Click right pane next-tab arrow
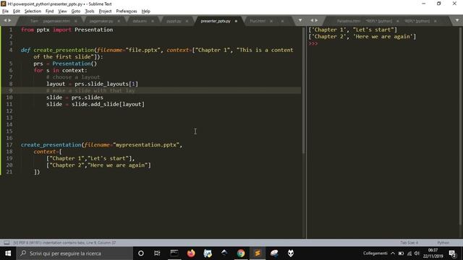This screenshot has height=260, width=463. [317, 20]
